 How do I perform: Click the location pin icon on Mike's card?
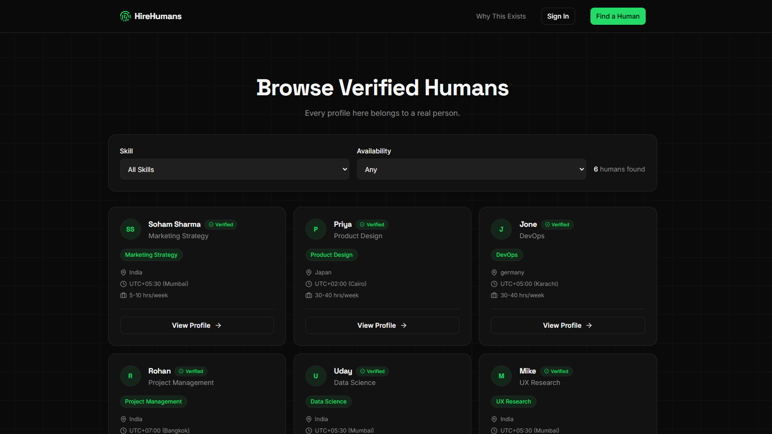coord(494,419)
